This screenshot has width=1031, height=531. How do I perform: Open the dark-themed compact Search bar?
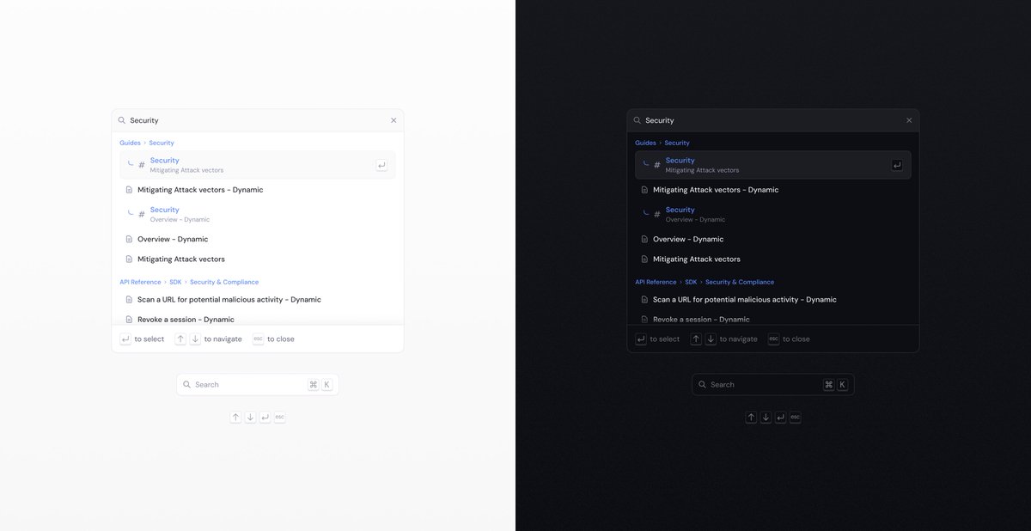pyautogui.click(x=773, y=385)
